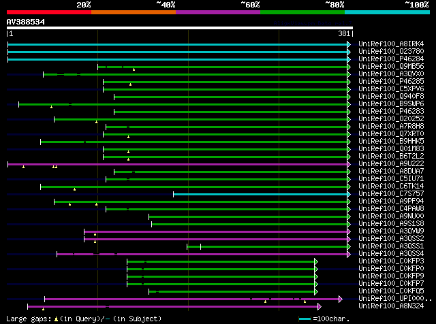436x324 pixels.
Task: Select the UniRef100_B9HHK5 label
Action: (391, 142)
